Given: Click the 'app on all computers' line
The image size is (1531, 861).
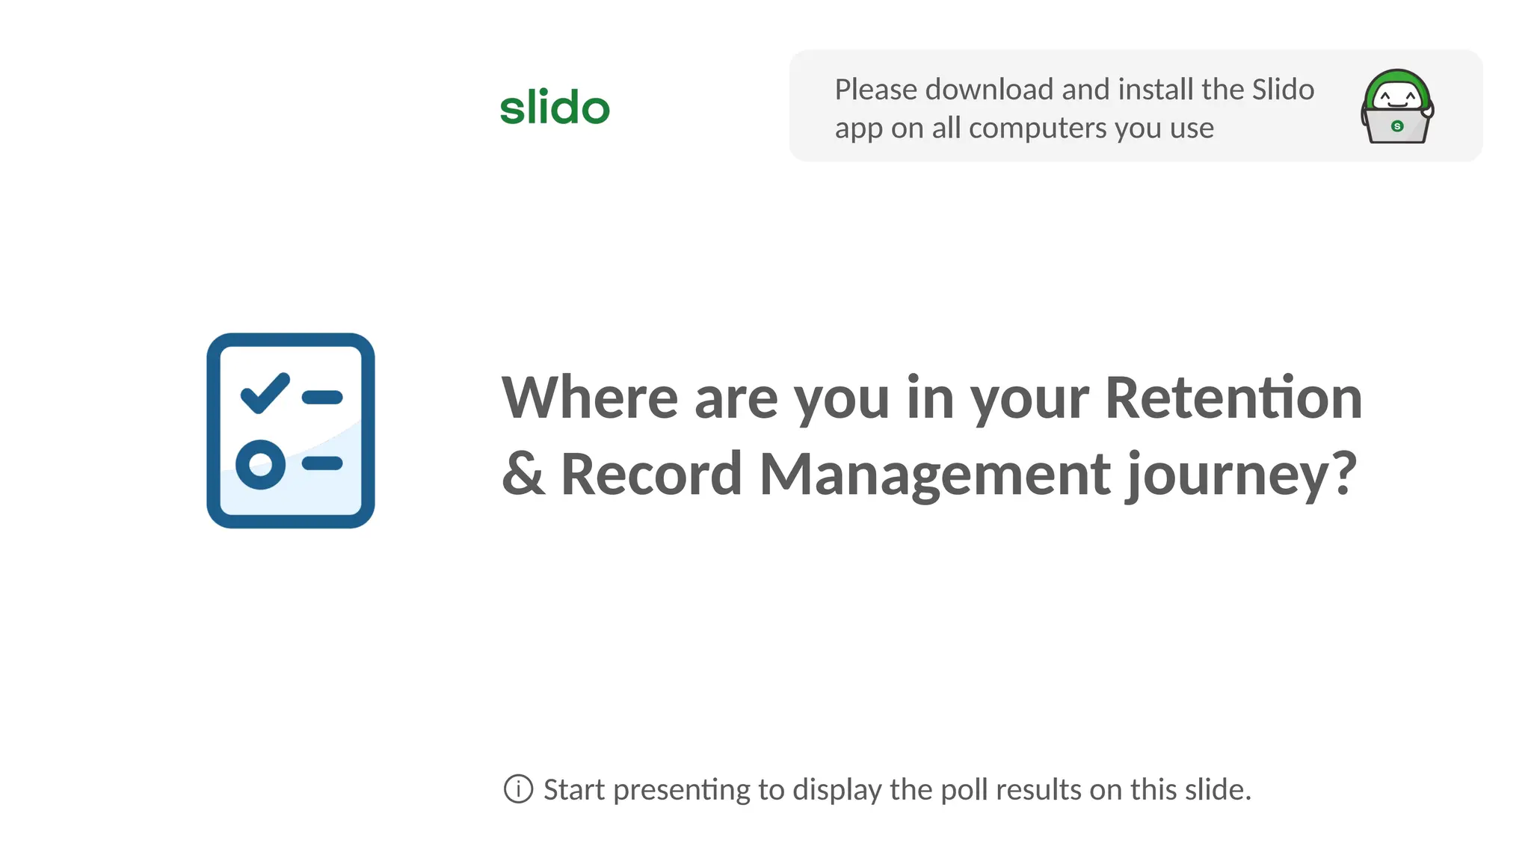Looking at the screenshot, I should click(x=1024, y=128).
